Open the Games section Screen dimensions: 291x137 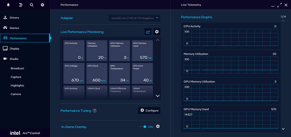14,28
